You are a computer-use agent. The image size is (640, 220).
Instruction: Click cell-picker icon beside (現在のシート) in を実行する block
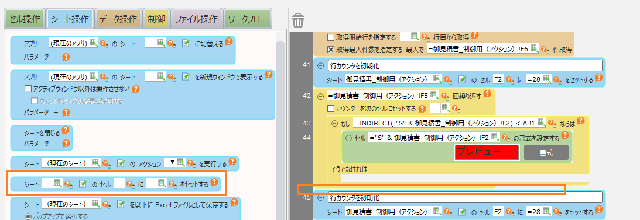pyautogui.click(x=97, y=163)
